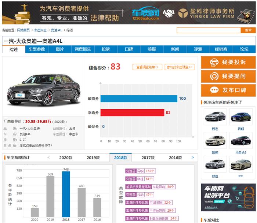257x223 pixels.
Task: Click the 马自达6 car thumbnail
Action: point(241,140)
